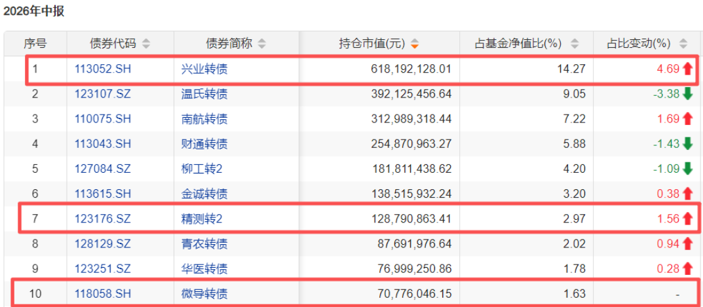The image size is (703, 307).
Task: Open bond code 118058.SH link
Action: pyautogui.click(x=103, y=294)
